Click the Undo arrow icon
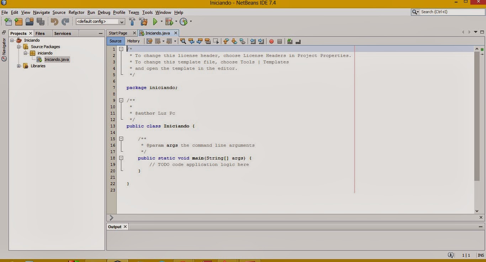The width and height of the screenshot is (486, 262). tap(54, 21)
